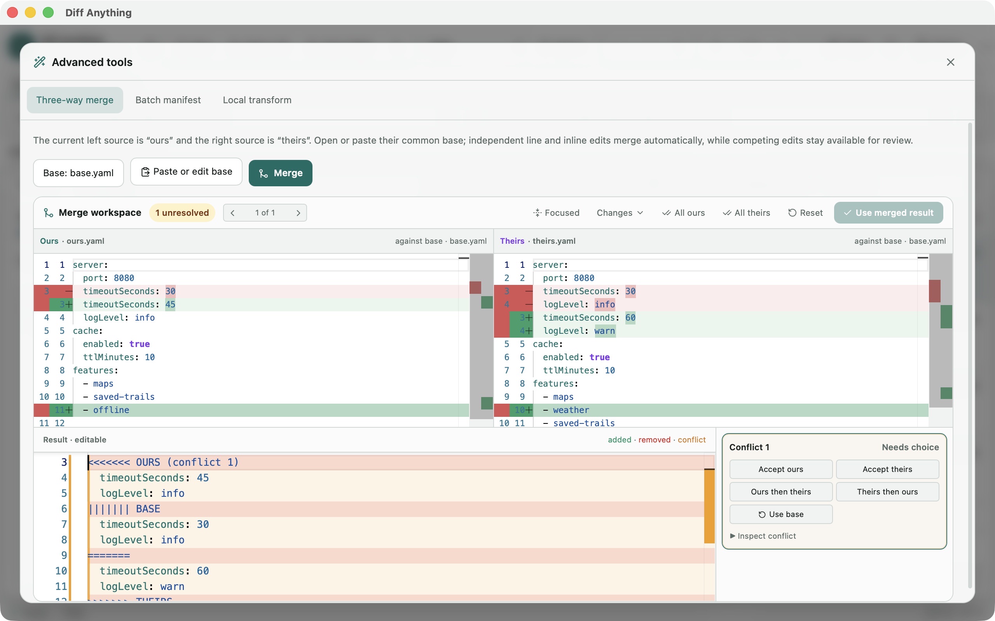The height and width of the screenshot is (621, 995).
Task: Go to previous conflict arrow
Action: (233, 213)
